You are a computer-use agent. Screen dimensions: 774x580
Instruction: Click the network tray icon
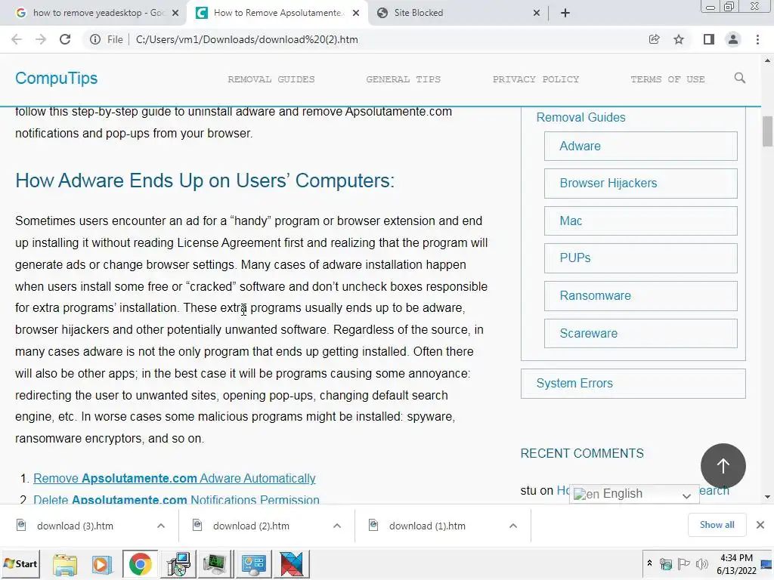666,563
